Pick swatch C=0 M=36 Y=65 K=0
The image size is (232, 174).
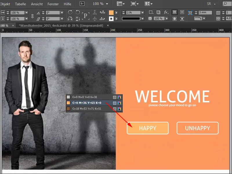tap(94, 103)
